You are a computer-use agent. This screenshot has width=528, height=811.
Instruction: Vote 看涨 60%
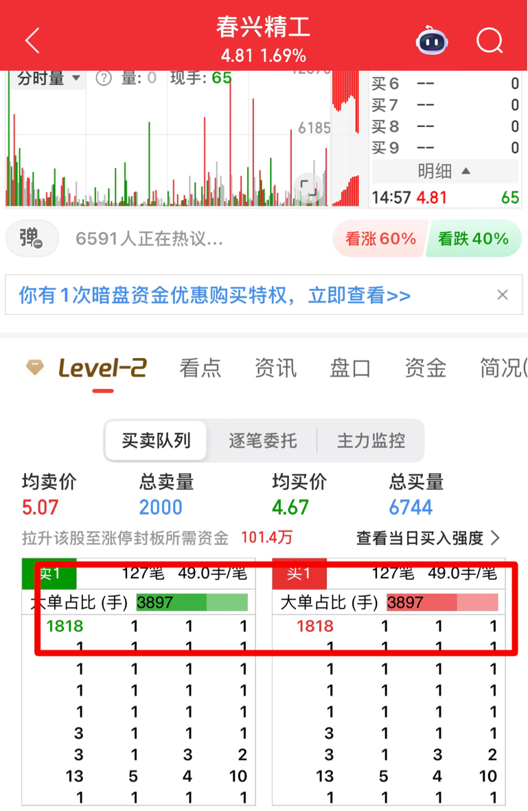coord(380,239)
